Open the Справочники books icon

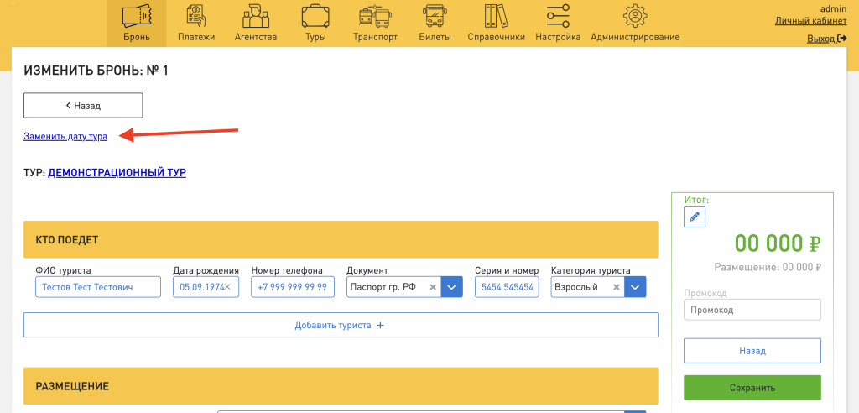click(496, 17)
